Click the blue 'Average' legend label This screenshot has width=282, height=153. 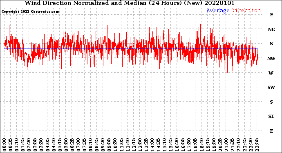click(x=218, y=11)
